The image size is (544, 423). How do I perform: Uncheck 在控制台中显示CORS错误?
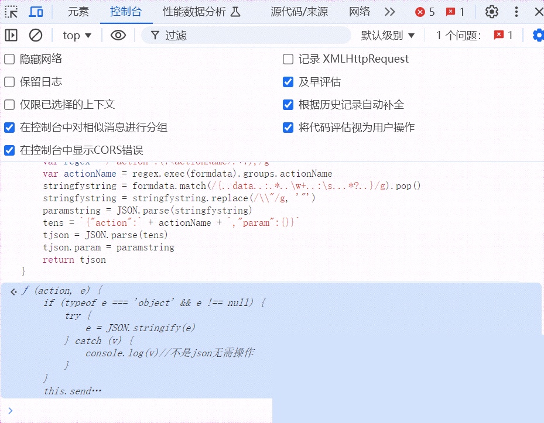point(9,150)
